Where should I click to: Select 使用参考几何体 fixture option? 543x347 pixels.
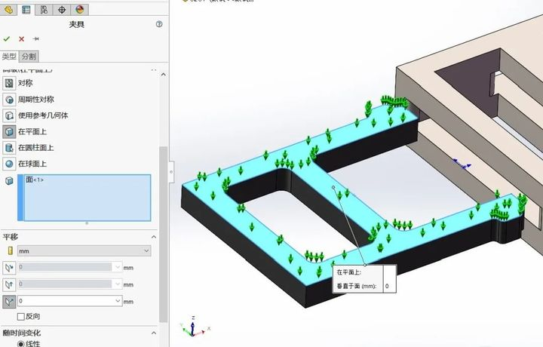[x=10, y=115]
